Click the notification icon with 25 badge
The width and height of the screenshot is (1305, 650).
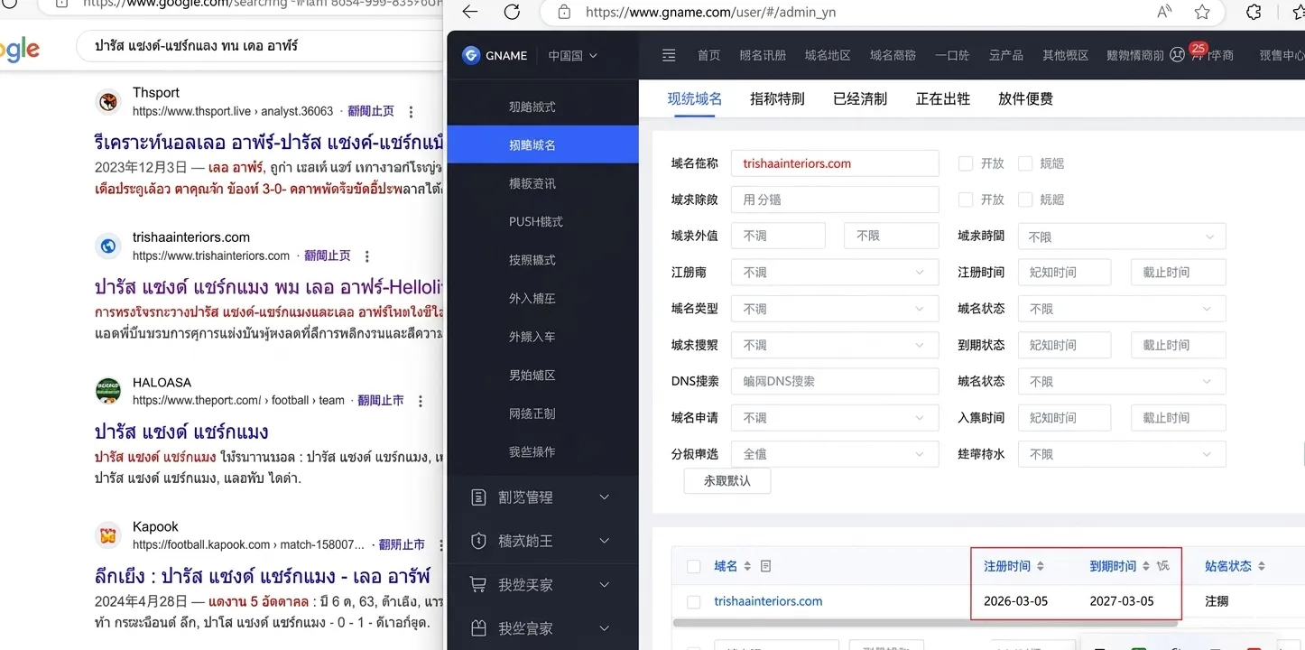(x=1178, y=55)
